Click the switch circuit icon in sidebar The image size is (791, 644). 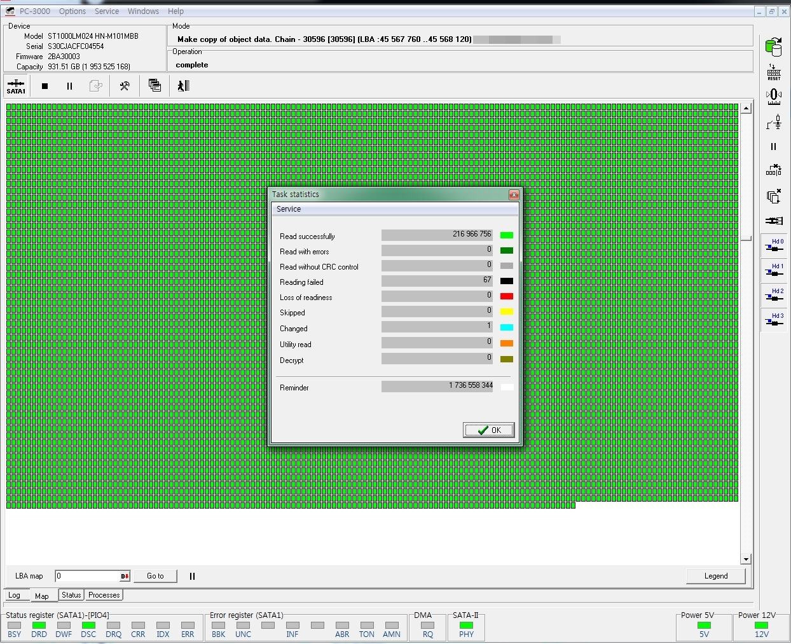tap(774, 122)
